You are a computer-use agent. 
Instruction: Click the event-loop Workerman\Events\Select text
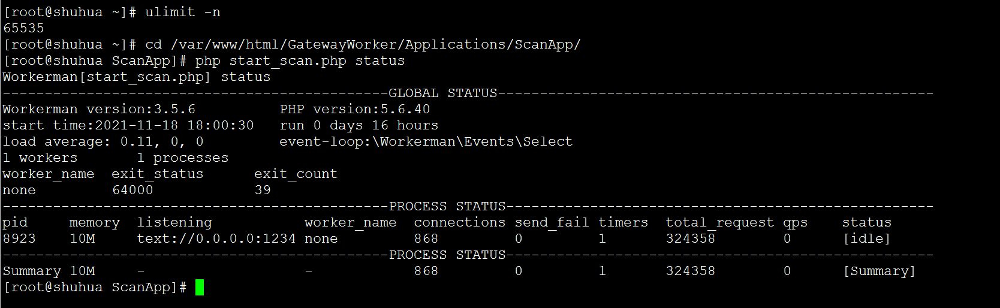pos(426,142)
